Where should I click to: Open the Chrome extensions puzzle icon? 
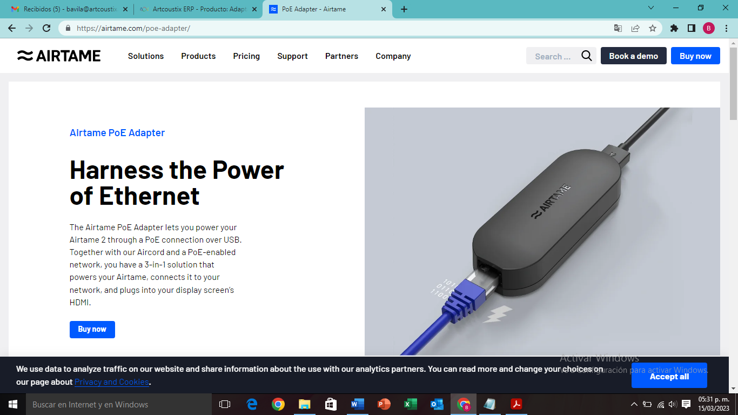pos(674,28)
